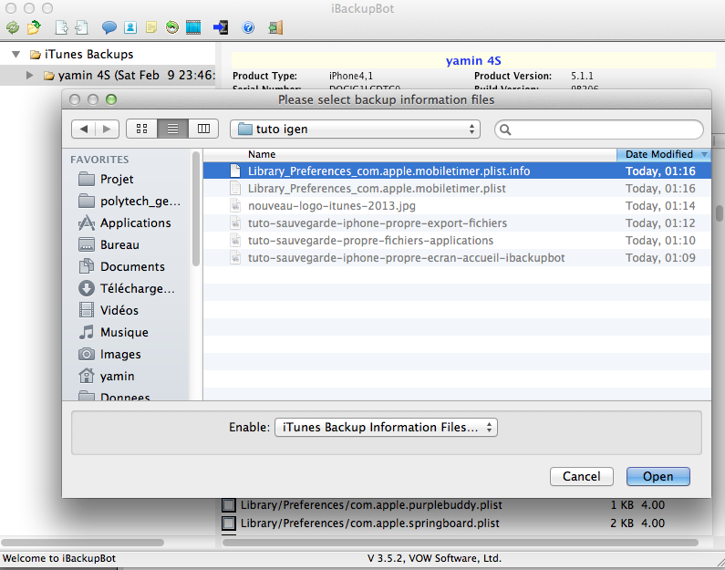
Task: Click the Documents sidebar icon
Action: pyautogui.click(x=87, y=266)
